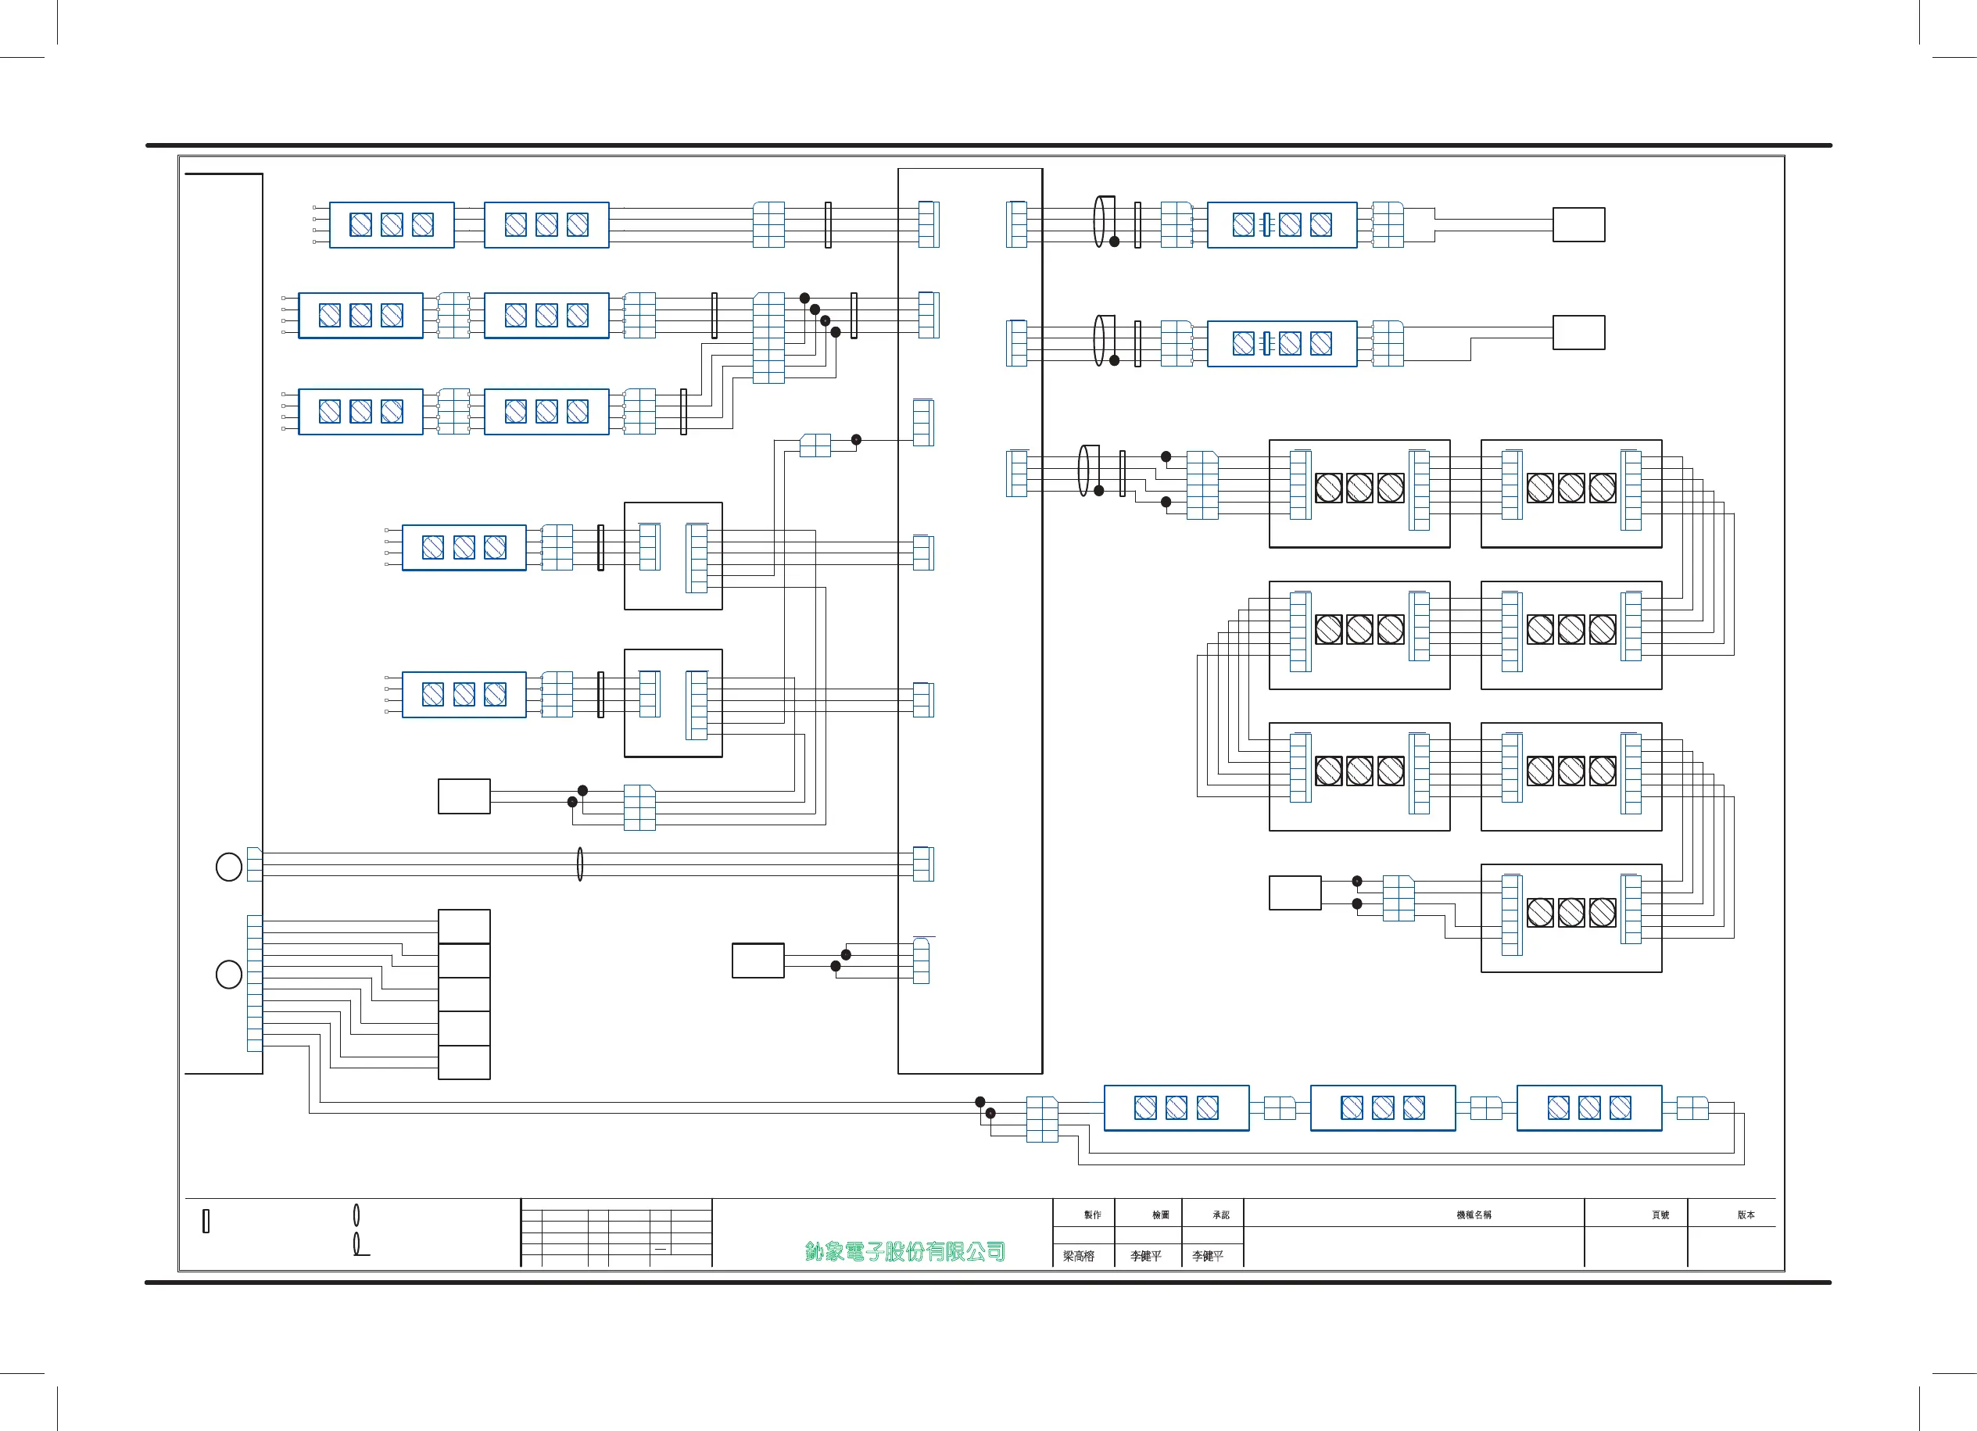The image size is (1977, 1431).
Task: Click the revision table grid in title block
Action: click(616, 1234)
